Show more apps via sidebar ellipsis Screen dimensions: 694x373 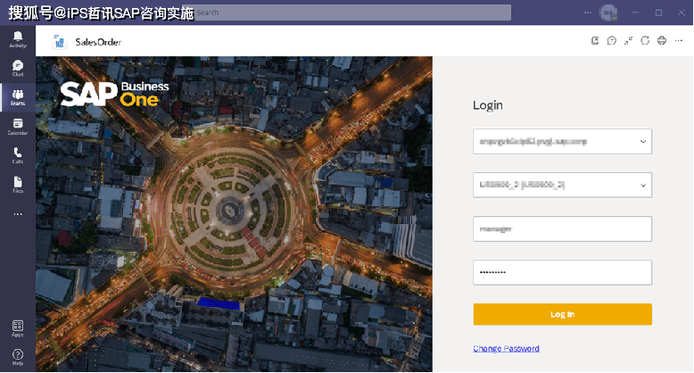click(18, 214)
